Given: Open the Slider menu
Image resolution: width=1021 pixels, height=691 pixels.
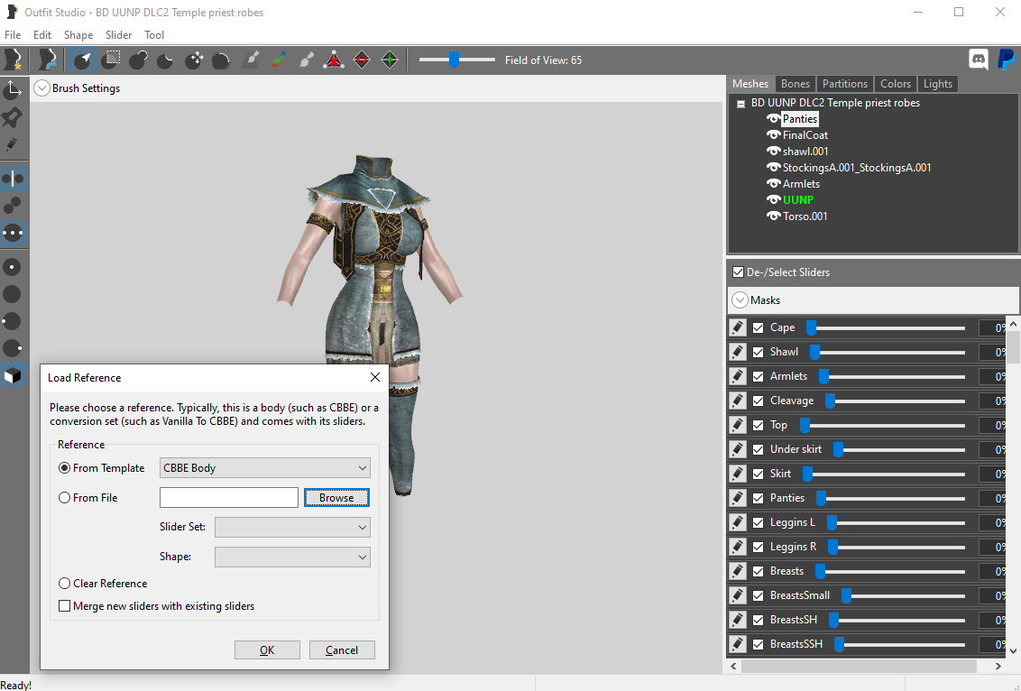Looking at the screenshot, I should tap(118, 35).
